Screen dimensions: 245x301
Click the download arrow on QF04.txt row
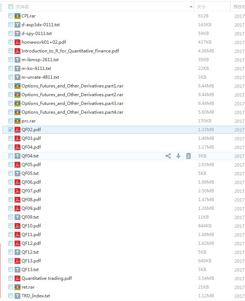click(x=178, y=156)
